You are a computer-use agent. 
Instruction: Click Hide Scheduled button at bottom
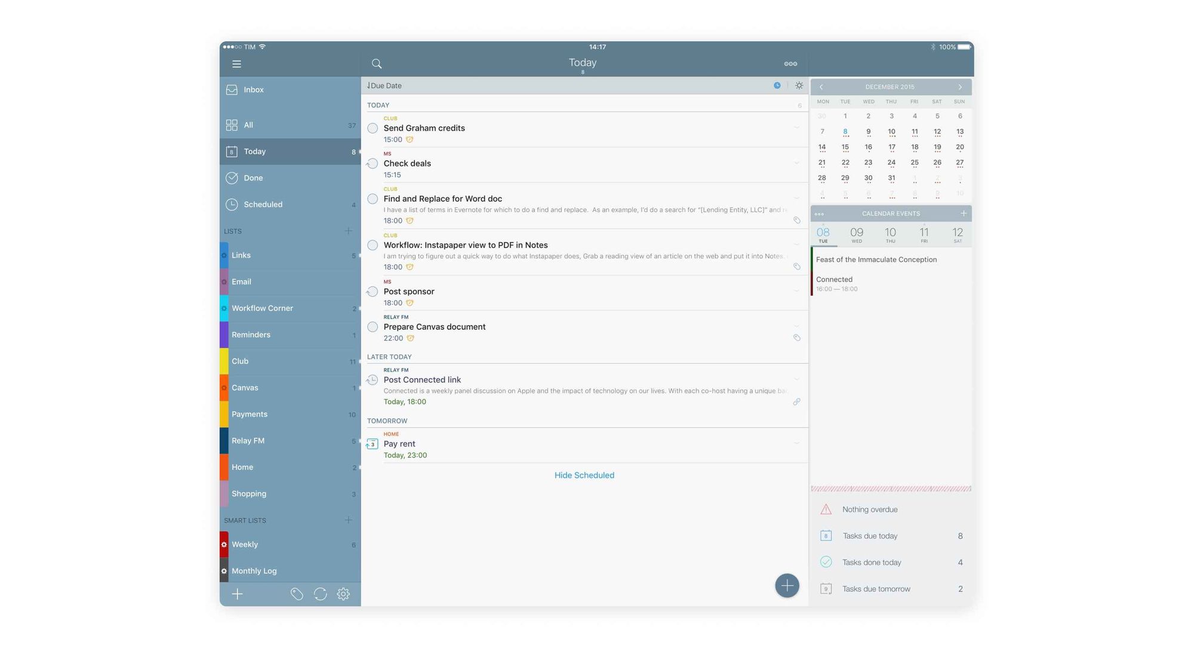click(x=584, y=475)
